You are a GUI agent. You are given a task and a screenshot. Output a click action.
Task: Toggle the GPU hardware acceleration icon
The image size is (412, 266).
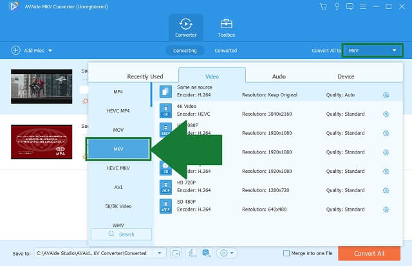pos(206,253)
